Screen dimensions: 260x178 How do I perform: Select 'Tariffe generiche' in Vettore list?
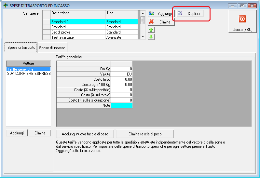click(29, 69)
